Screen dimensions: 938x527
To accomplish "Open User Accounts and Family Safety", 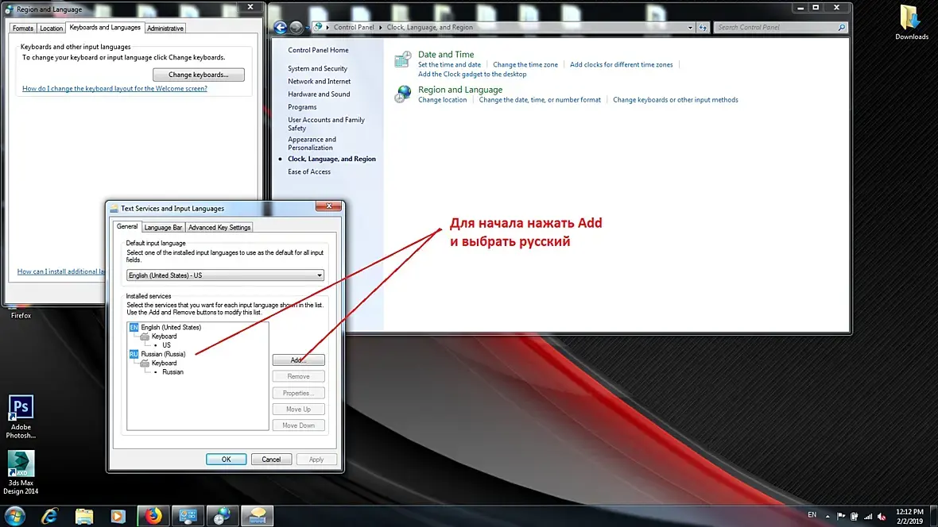I will coord(326,124).
